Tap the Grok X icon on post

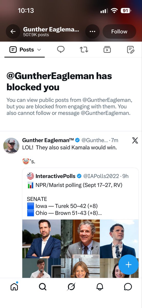tap(135, 140)
